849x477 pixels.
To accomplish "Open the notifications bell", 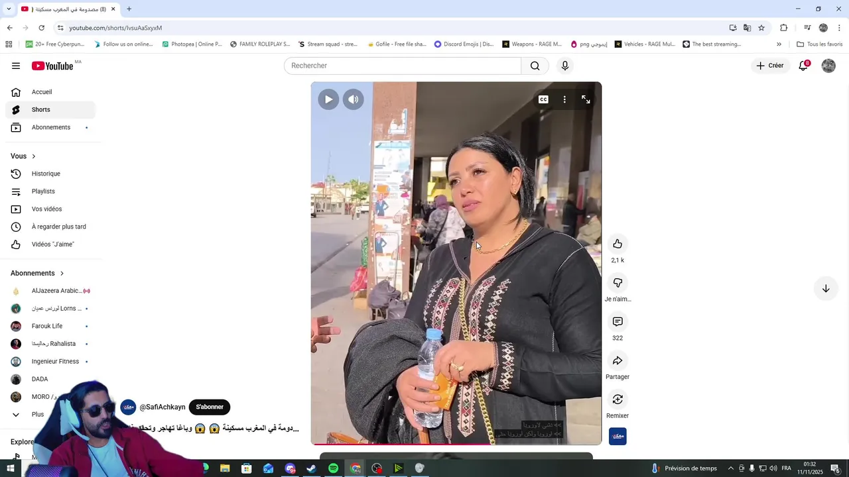I will tap(803, 66).
